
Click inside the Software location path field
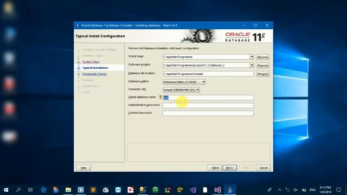click(206, 65)
